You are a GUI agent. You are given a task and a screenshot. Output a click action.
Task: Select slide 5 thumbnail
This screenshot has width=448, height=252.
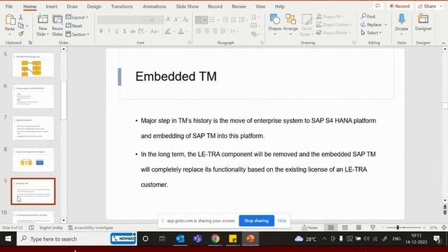pos(33,65)
